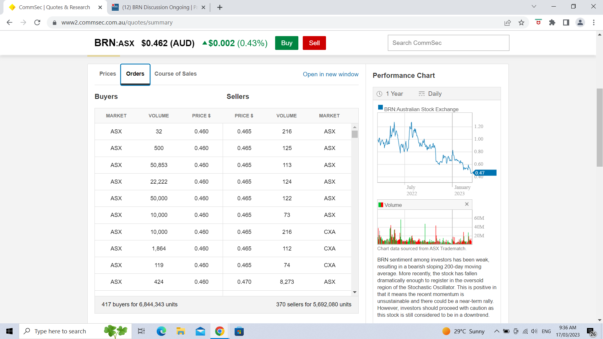Click the BRN:ASX ticker heading

tap(114, 43)
